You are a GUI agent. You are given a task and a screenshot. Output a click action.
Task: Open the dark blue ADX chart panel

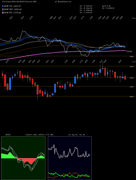(x=70, y=158)
